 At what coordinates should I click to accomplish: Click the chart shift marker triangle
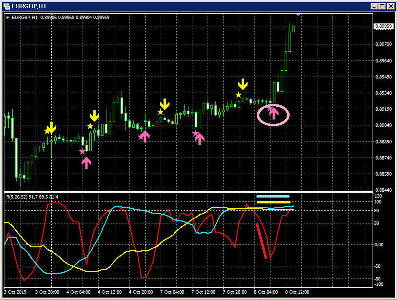click(298, 15)
